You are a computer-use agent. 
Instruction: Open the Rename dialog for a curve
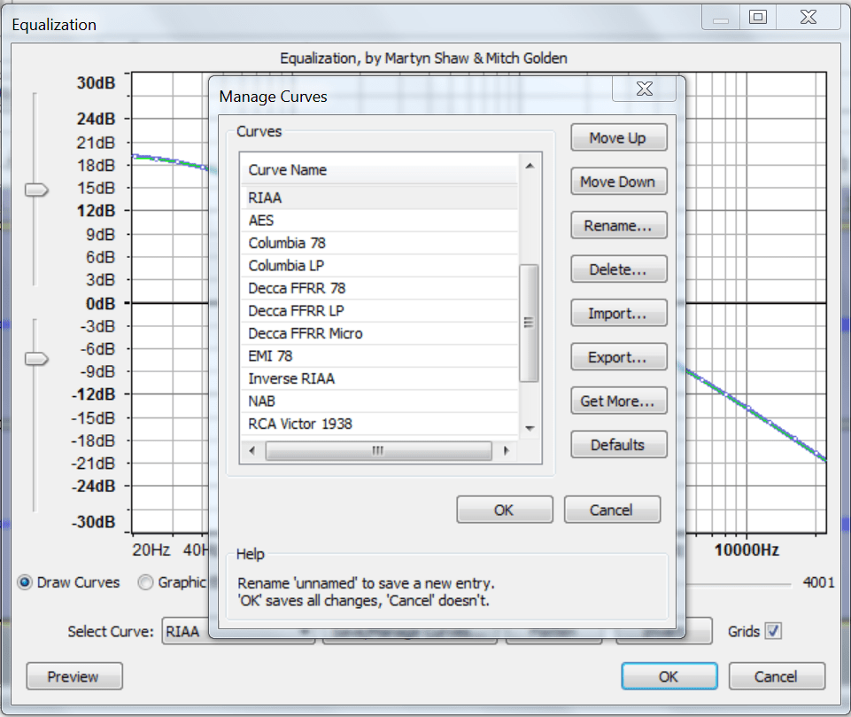click(618, 225)
